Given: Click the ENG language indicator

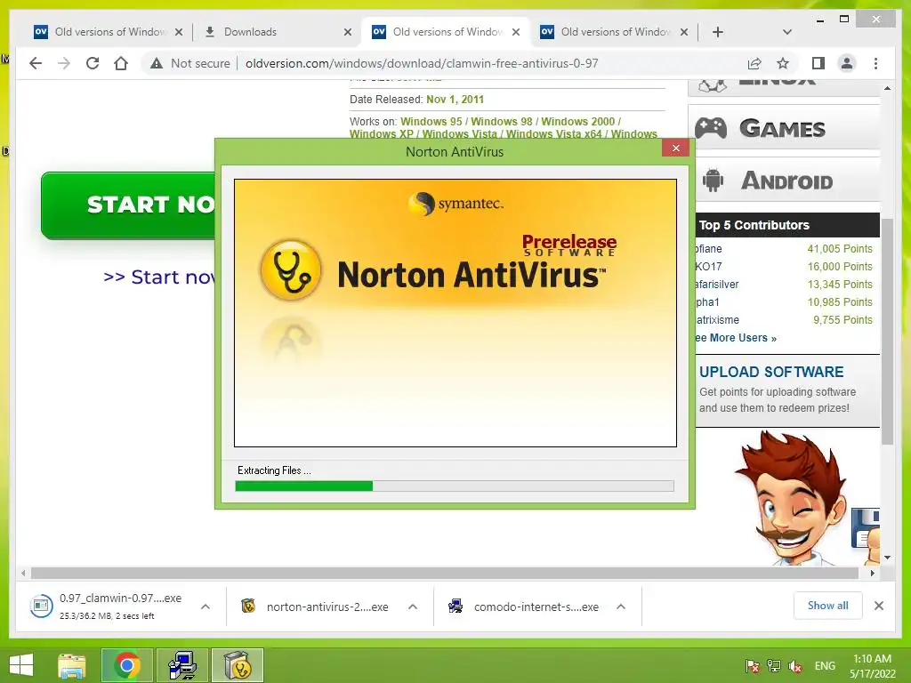Looking at the screenshot, I should click(825, 666).
